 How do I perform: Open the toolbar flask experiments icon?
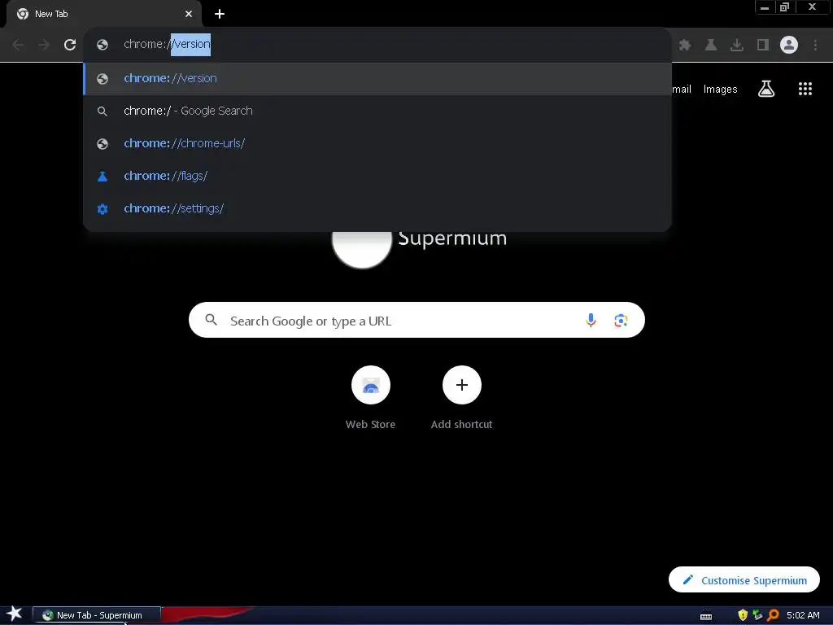point(711,45)
